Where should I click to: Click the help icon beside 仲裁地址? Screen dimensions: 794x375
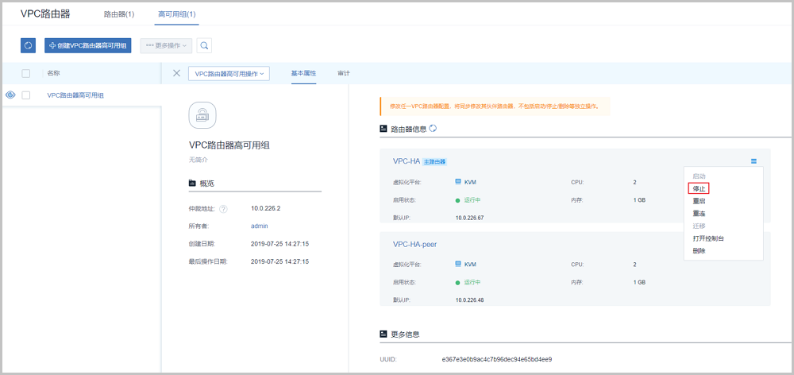coord(223,209)
